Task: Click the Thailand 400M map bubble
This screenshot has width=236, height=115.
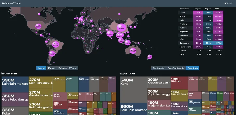Action: 119,35
